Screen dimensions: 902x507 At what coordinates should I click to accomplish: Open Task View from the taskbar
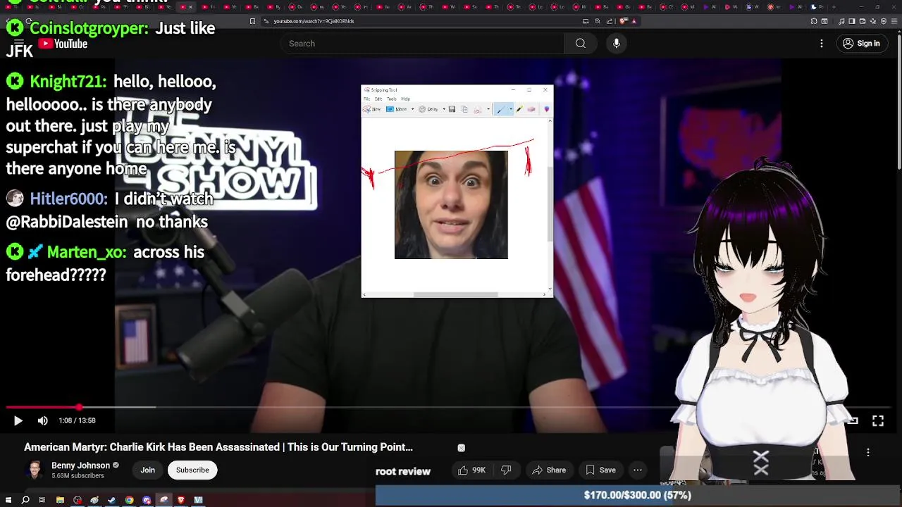pos(42,500)
